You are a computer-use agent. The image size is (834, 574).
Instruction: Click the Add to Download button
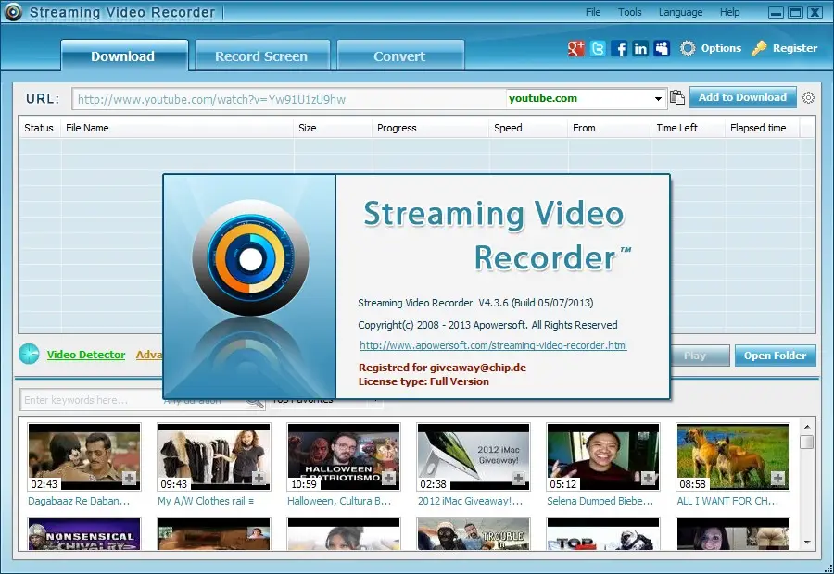(x=743, y=97)
